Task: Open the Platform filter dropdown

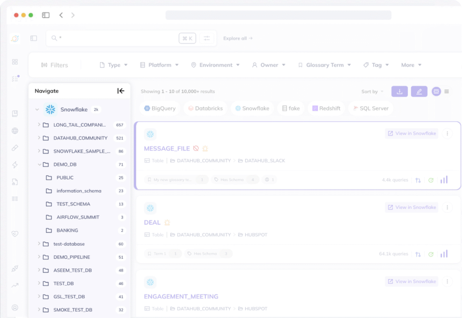Action: (159, 65)
